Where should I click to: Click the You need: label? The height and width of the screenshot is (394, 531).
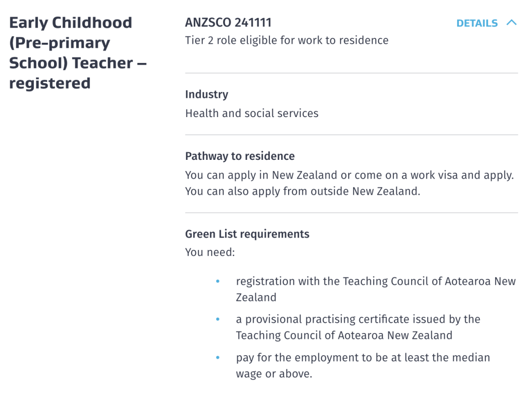pyautogui.click(x=210, y=252)
